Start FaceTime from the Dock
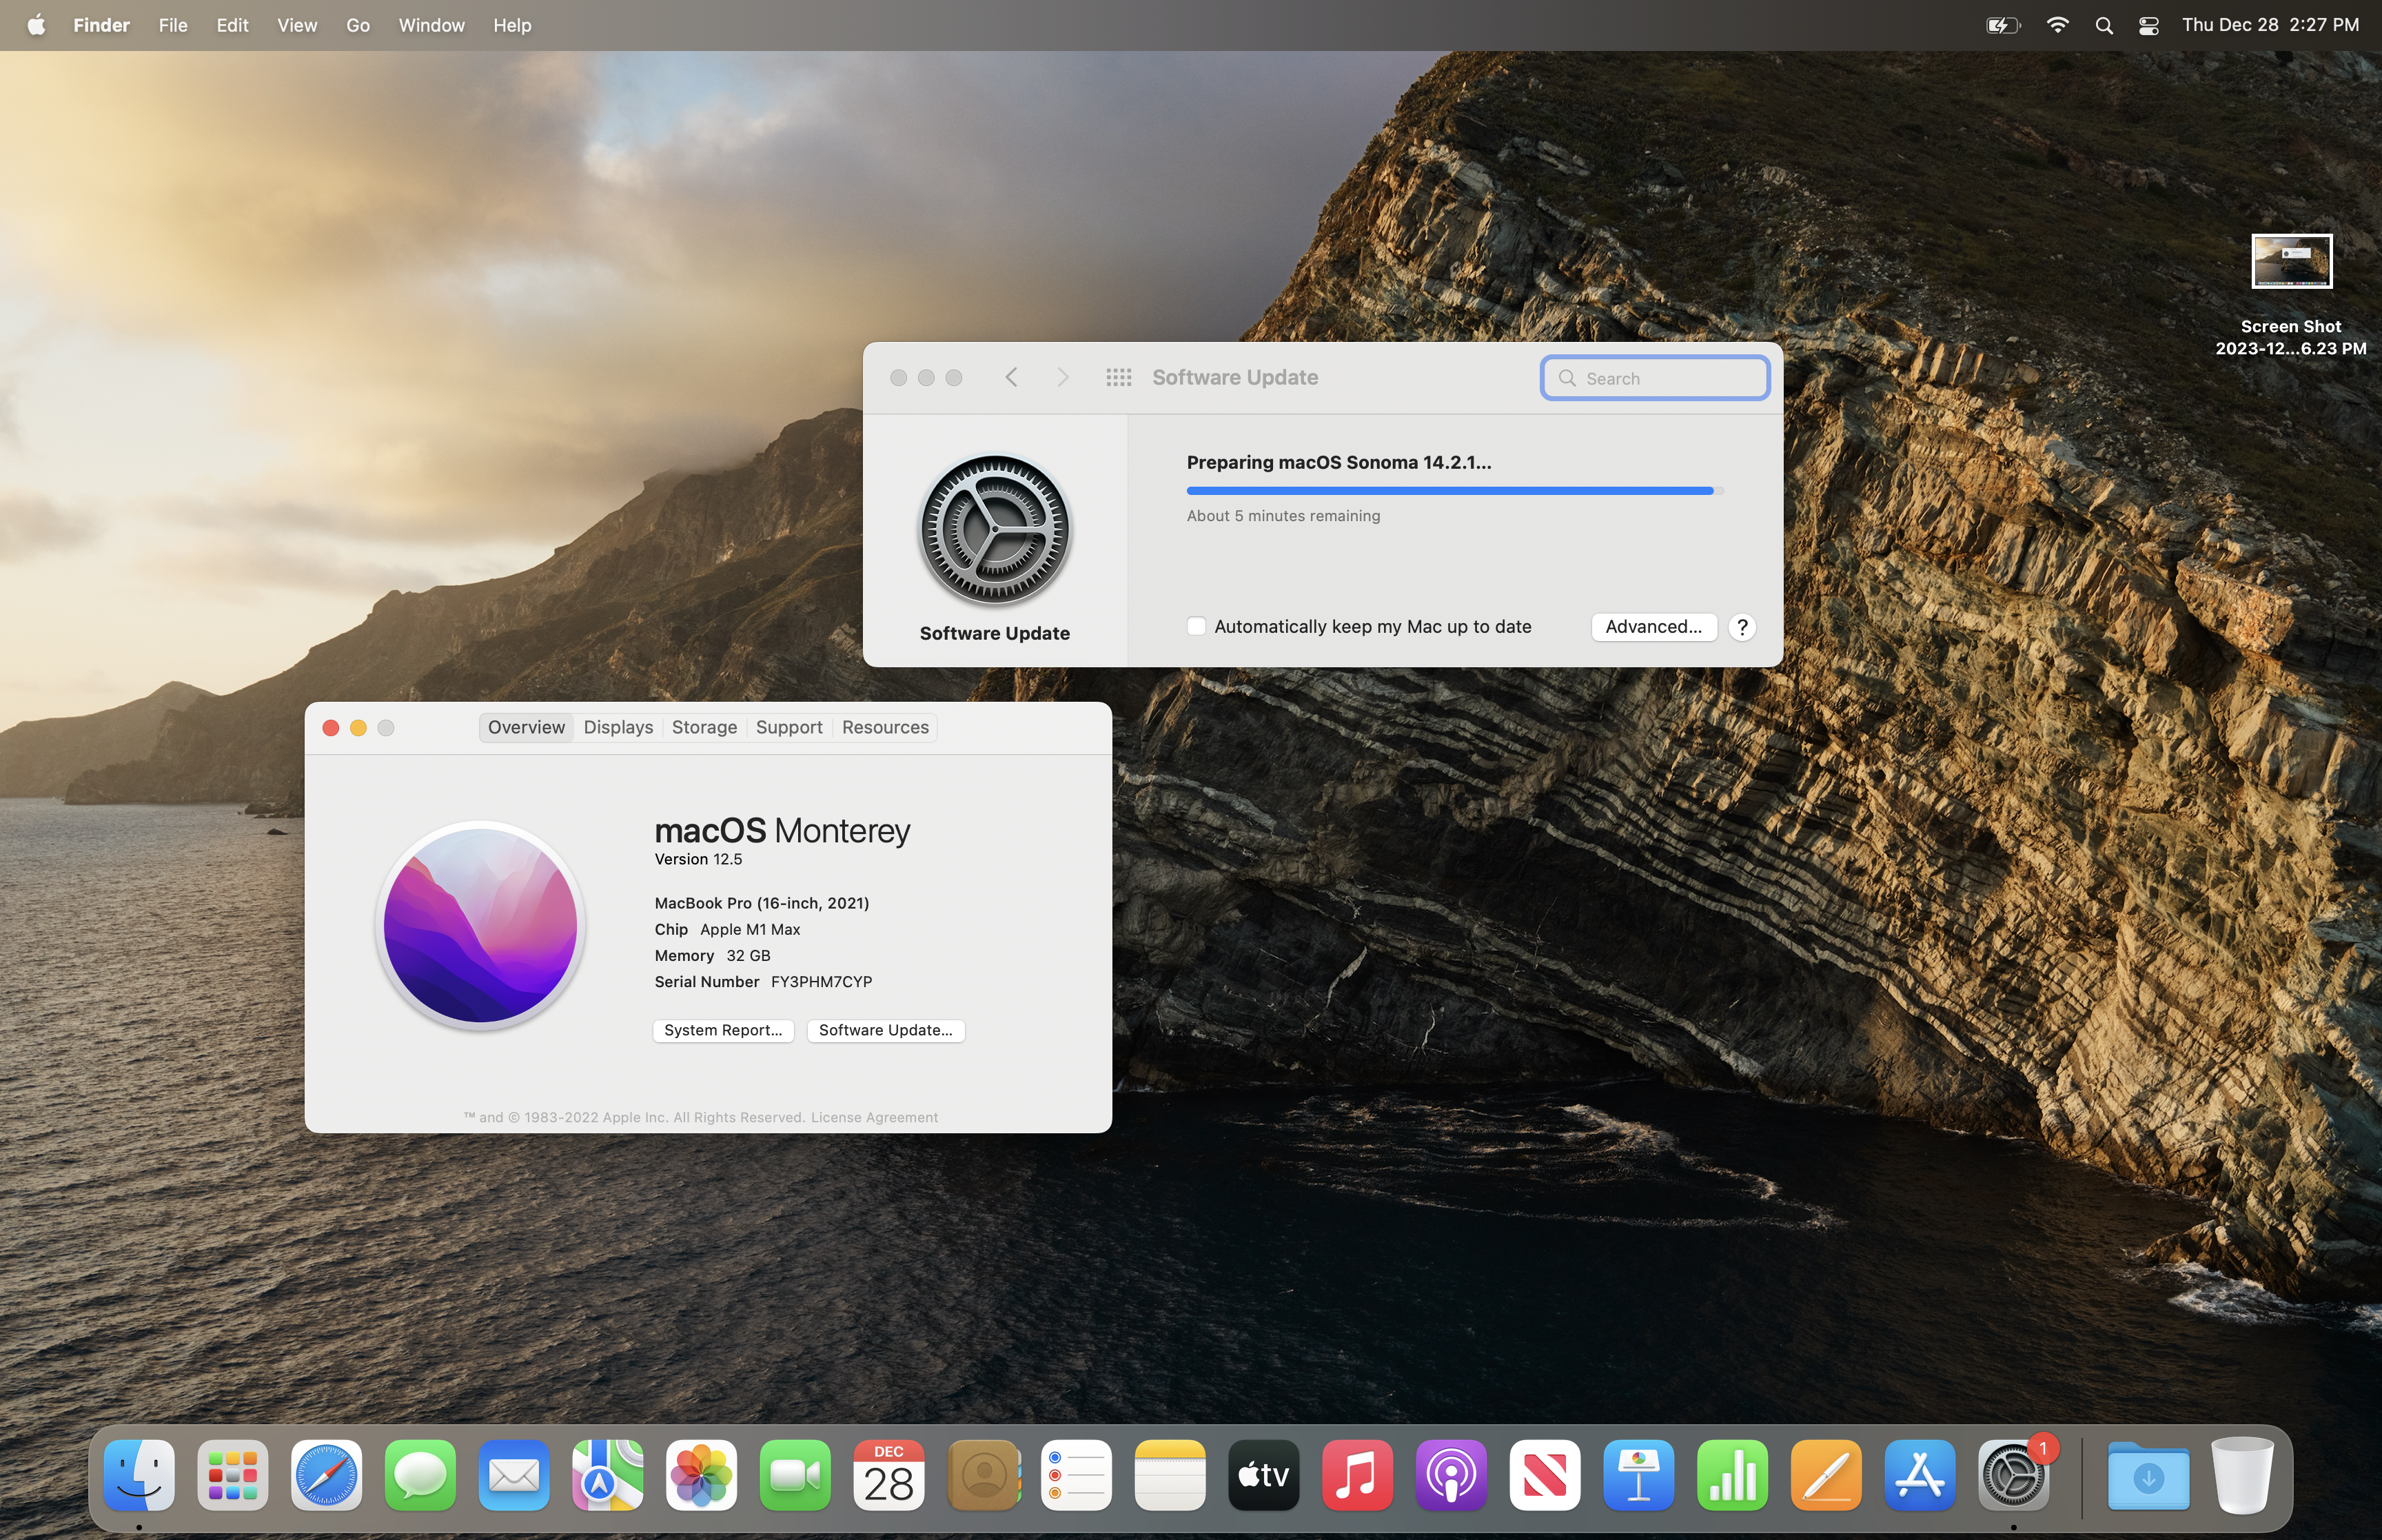Image resolution: width=2382 pixels, height=1540 pixels. [795, 1474]
